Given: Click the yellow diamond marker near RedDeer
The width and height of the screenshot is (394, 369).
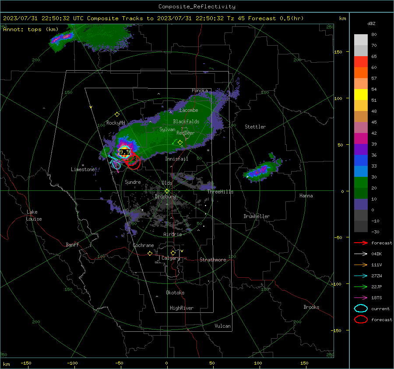Looking at the screenshot, I should (x=180, y=143).
